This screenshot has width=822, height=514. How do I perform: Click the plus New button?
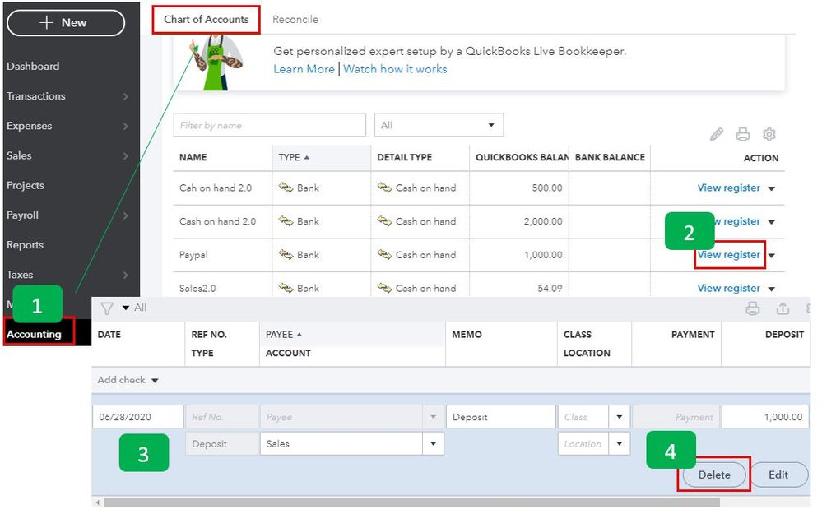point(66,22)
